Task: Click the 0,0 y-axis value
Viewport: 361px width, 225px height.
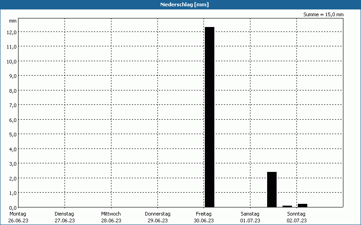Action: point(13,208)
